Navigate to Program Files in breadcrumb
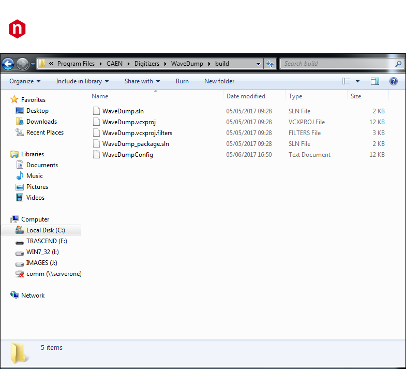This screenshot has height=369, width=406. (76, 64)
